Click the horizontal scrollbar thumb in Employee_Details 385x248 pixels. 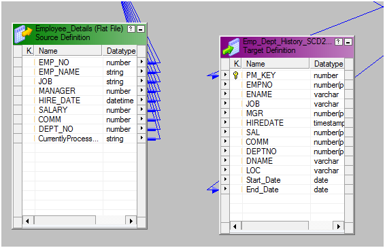65,220
